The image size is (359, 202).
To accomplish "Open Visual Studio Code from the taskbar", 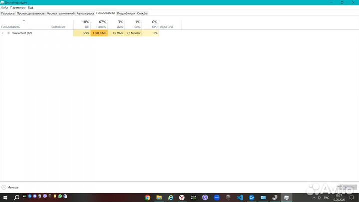I will pyautogui.click(x=240, y=198).
